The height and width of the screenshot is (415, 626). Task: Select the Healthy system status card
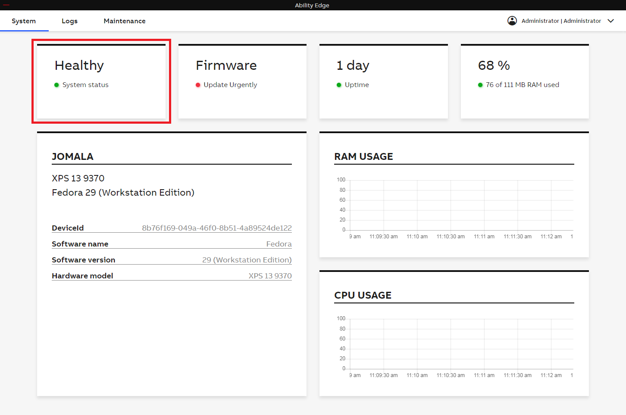101,81
